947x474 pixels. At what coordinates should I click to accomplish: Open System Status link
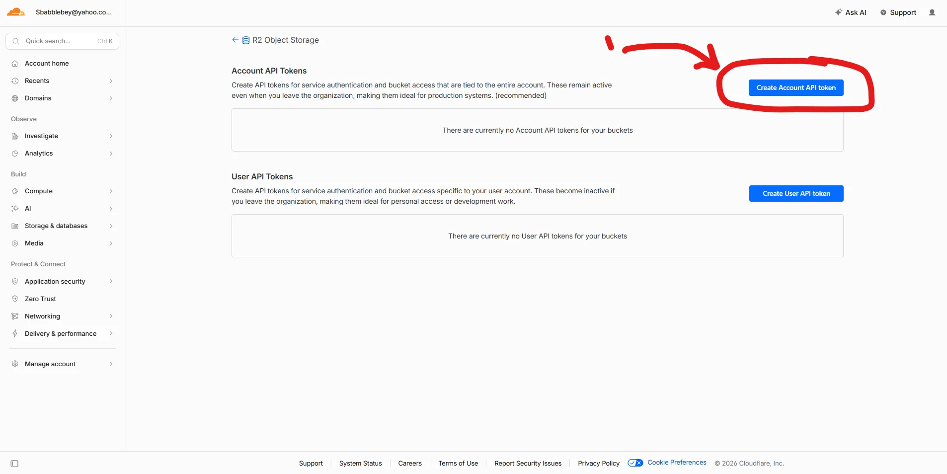(x=360, y=463)
